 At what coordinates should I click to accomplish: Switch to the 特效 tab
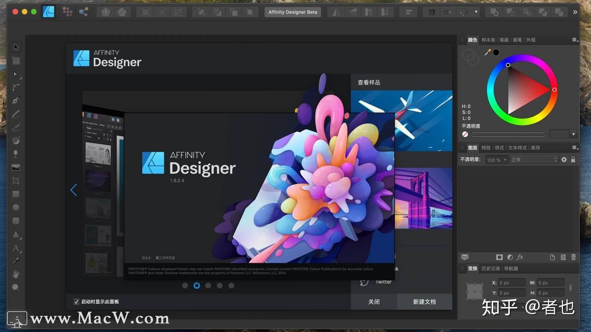pos(486,148)
